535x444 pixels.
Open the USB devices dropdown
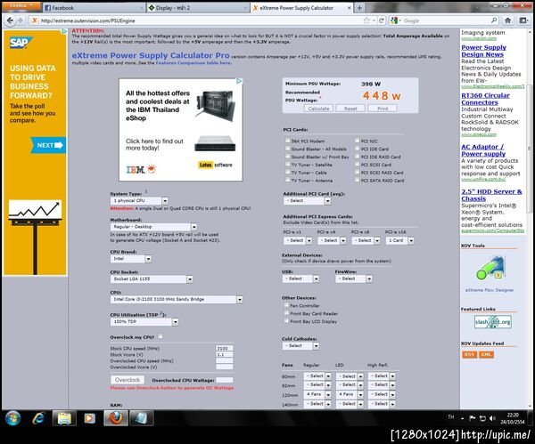[301, 279]
